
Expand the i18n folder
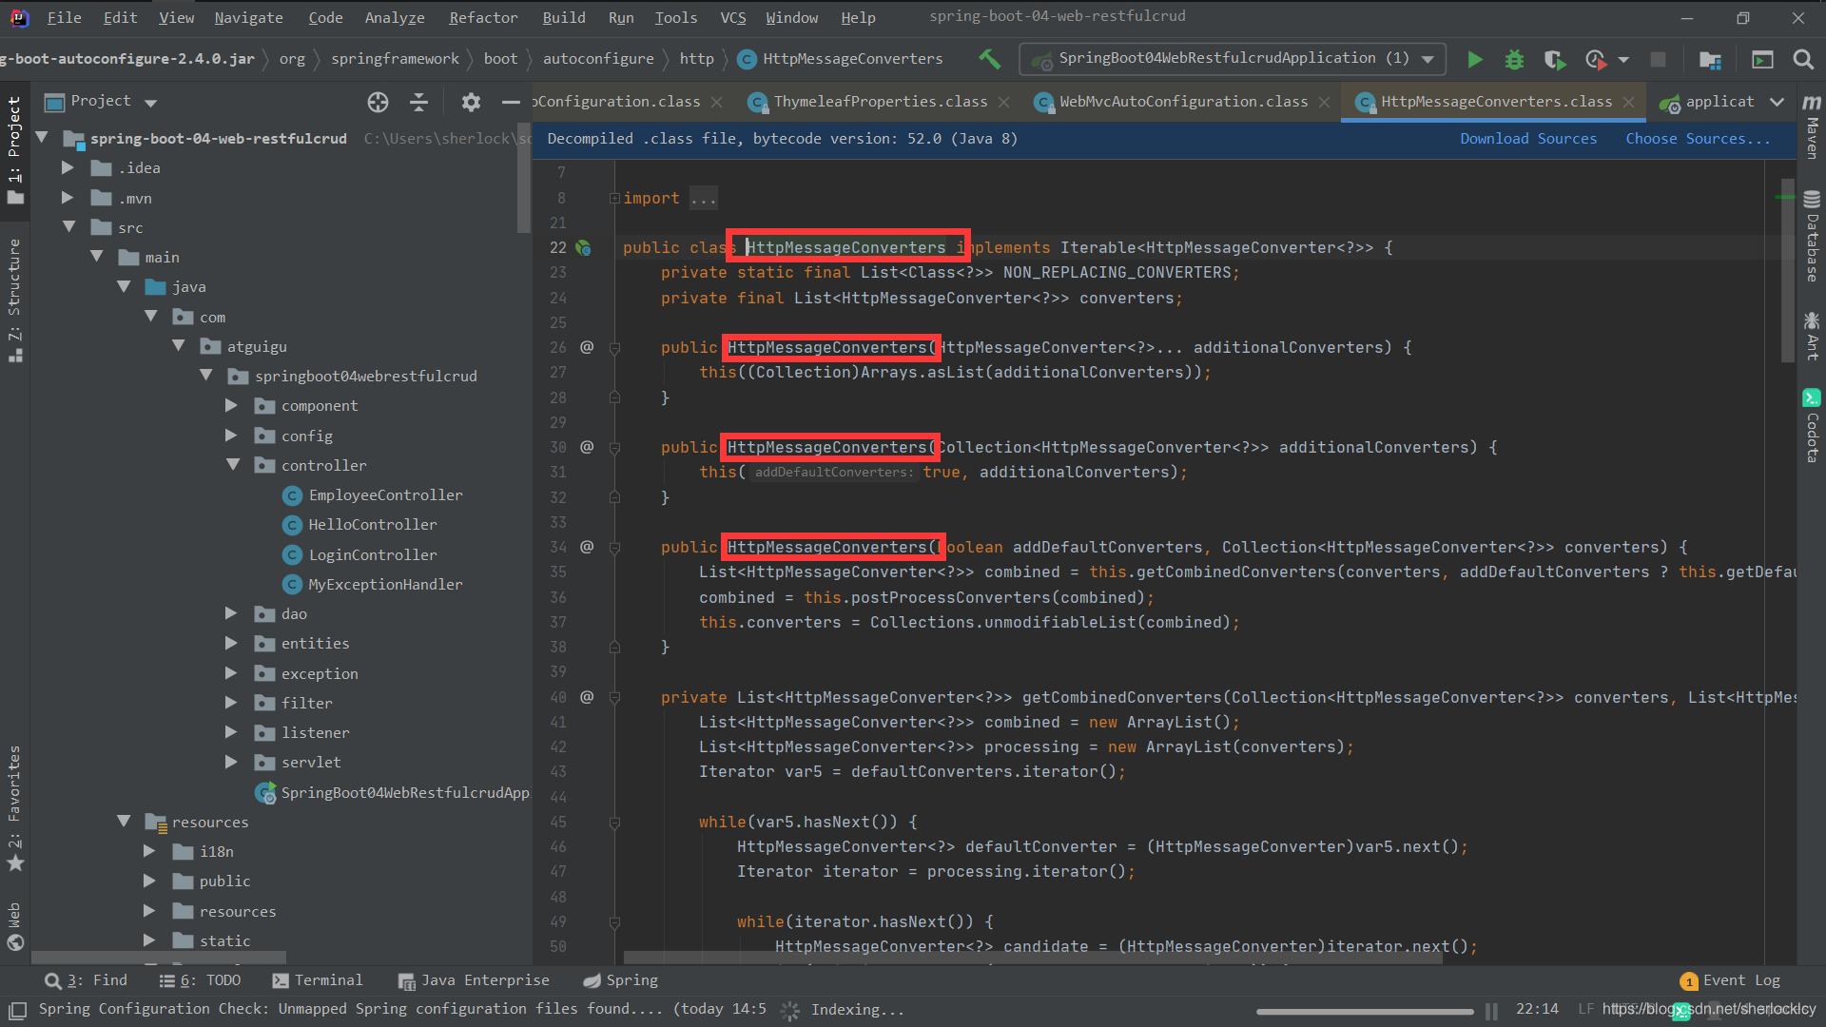pos(149,852)
